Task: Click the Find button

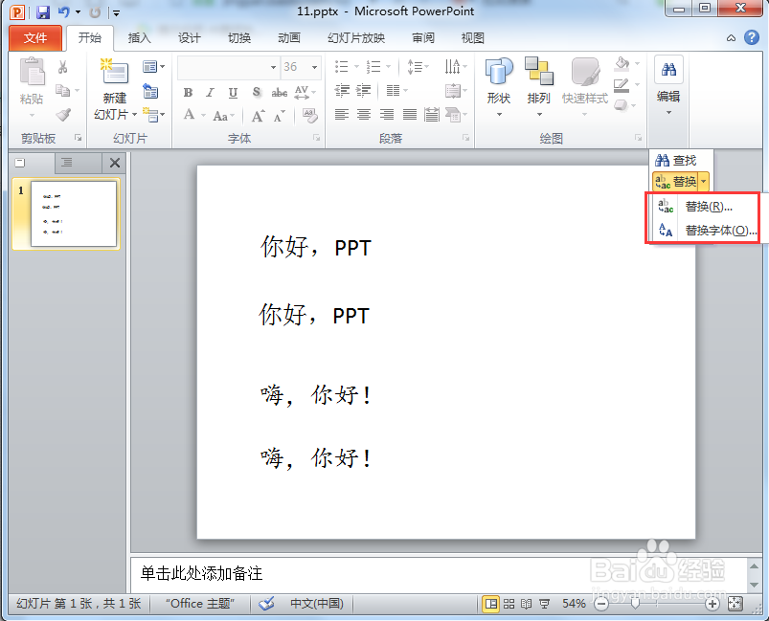Action: coord(676,161)
